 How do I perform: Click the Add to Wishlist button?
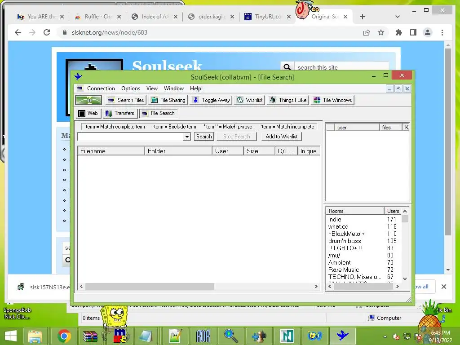click(x=282, y=137)
